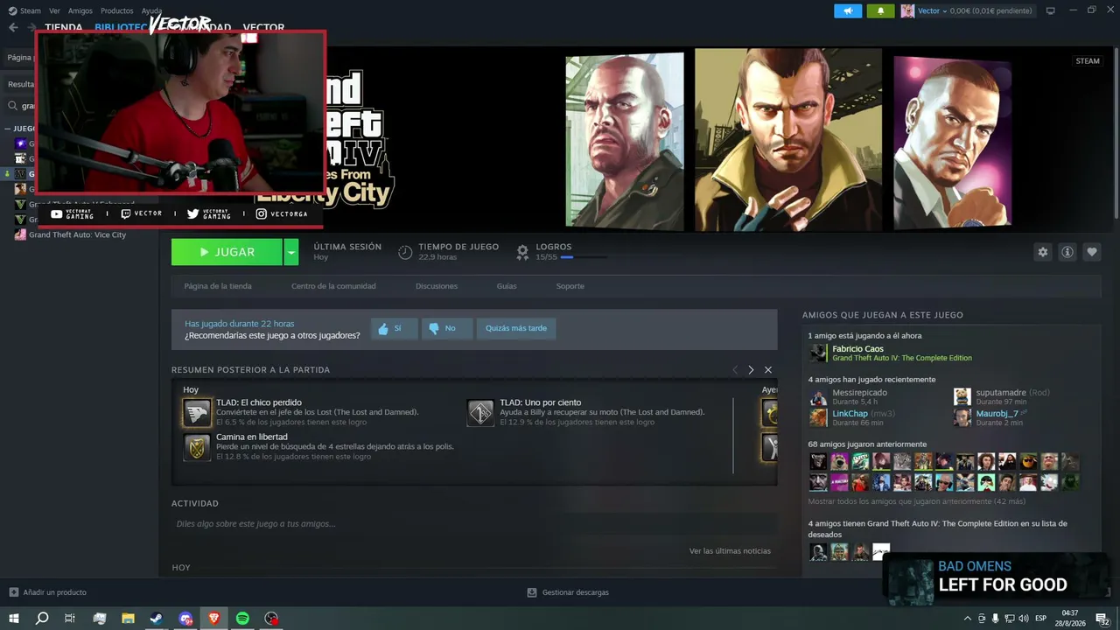Click Añadir un producto
This screenshot has width=1120, height=630.
pyautogui.click(x=47, y=592)
